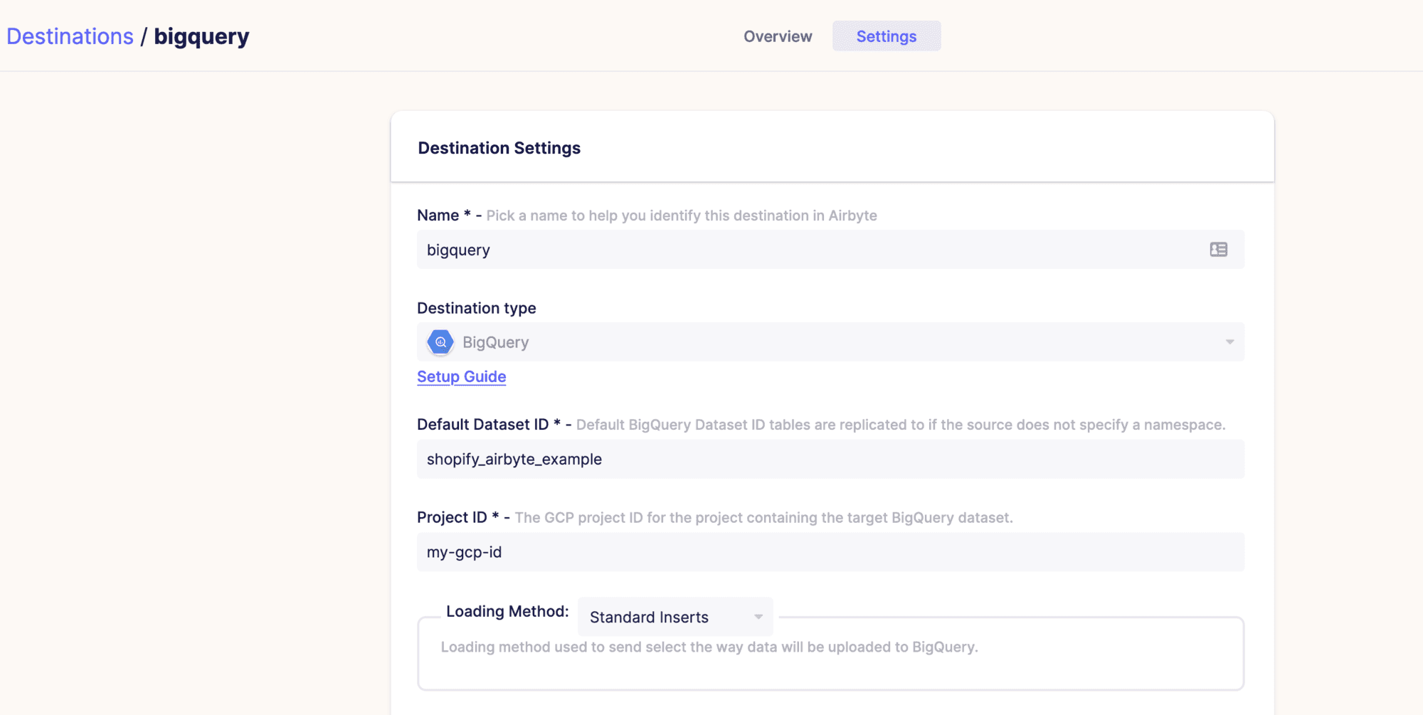The width and height of the screenshot is (1423, 715).
Task: Click the Loading method description text
Action: 709,647
